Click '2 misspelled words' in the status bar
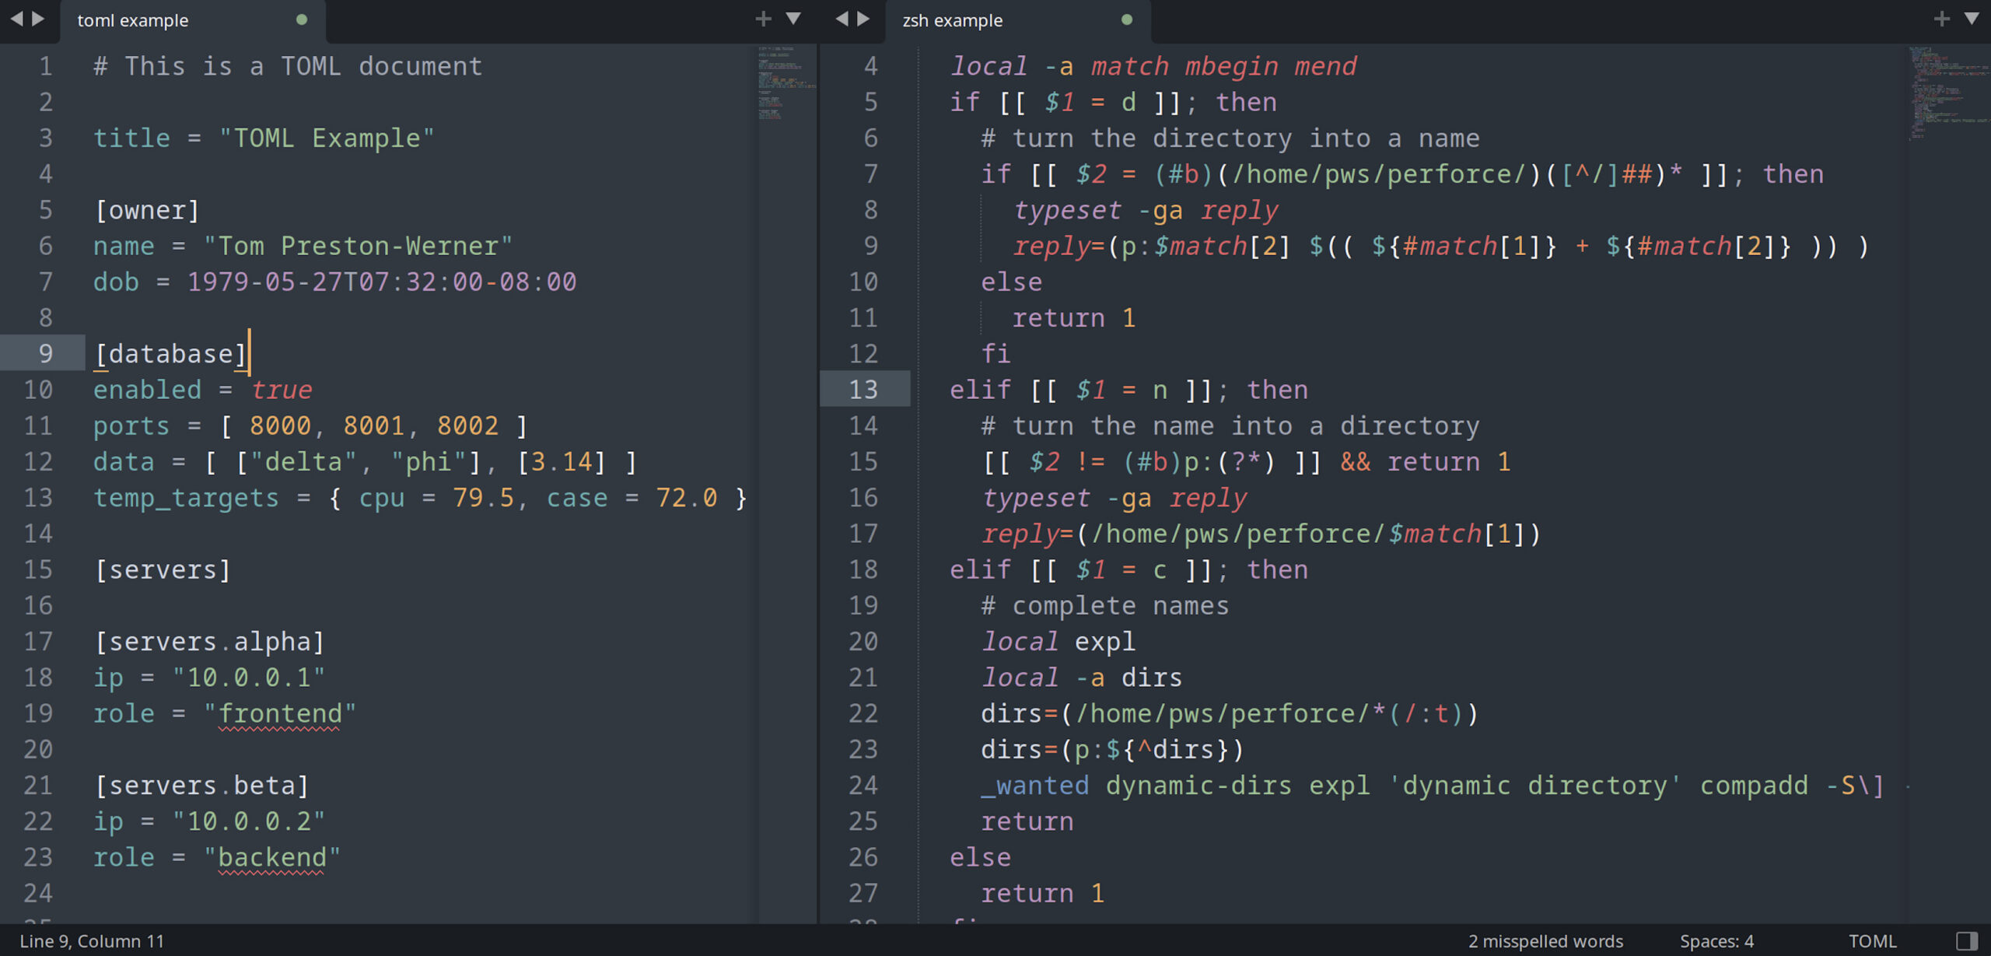This screenshot has width=1991, height=956. 1545,940
